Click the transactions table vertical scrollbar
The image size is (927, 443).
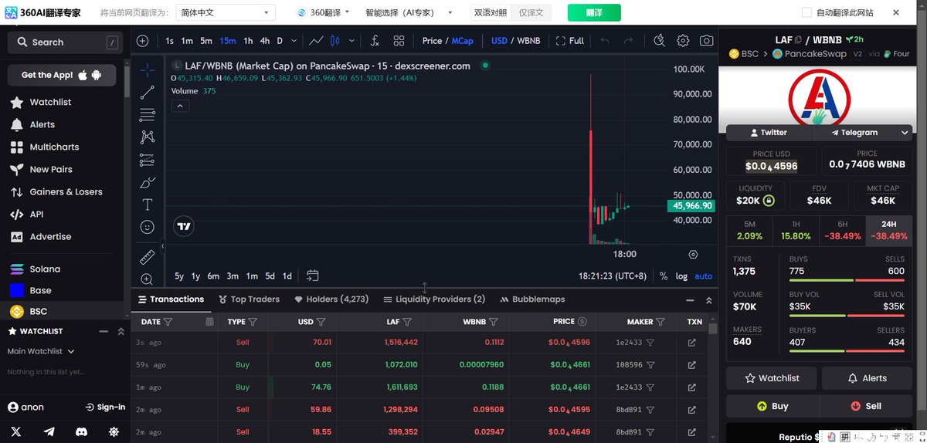tap(713, 330)
